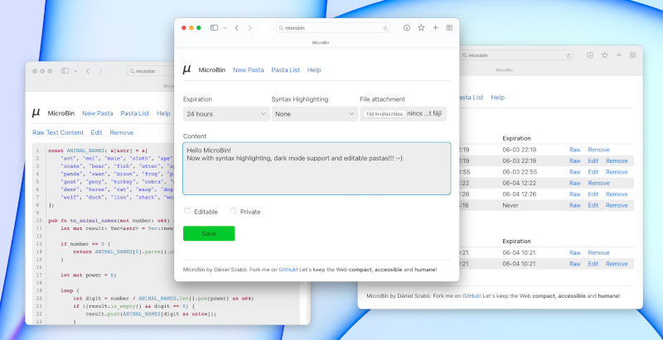Expand the Expiration 24 hours dropdown
This screenshot has width=663, height=340.
click(226, 114)
